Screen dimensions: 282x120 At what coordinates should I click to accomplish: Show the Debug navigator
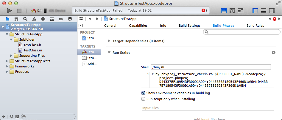coord(52,19)
